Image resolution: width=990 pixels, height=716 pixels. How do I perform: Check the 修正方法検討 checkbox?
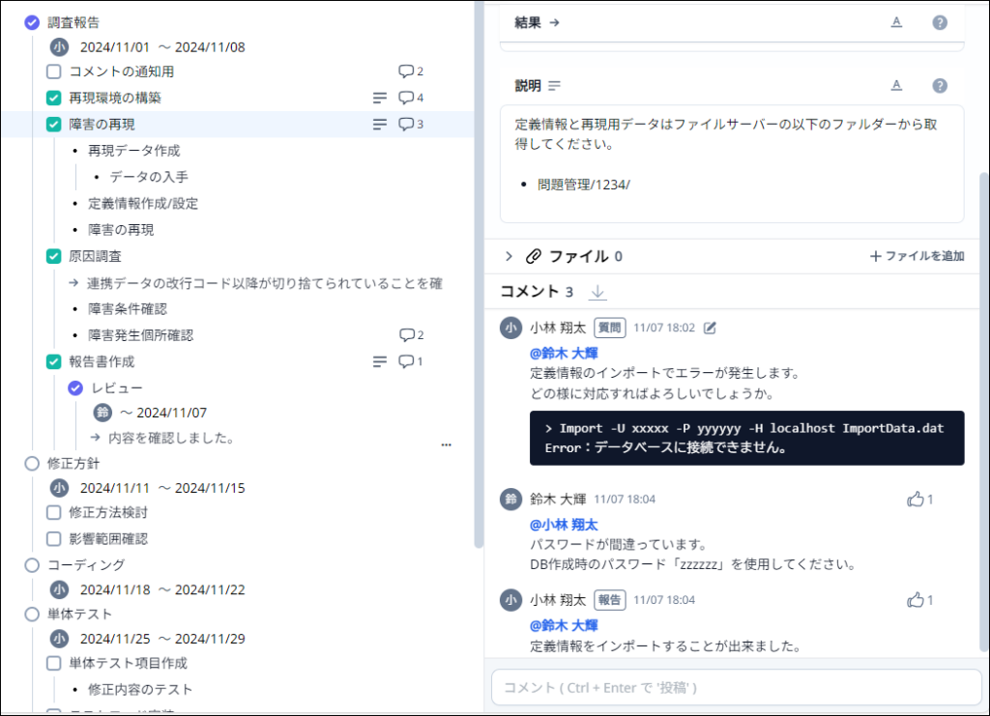coord(54,512)
